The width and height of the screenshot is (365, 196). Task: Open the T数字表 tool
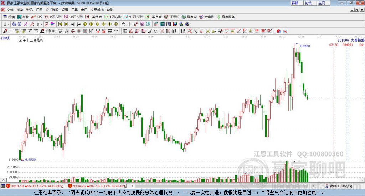pyautogui.click(x=153, y=17)
